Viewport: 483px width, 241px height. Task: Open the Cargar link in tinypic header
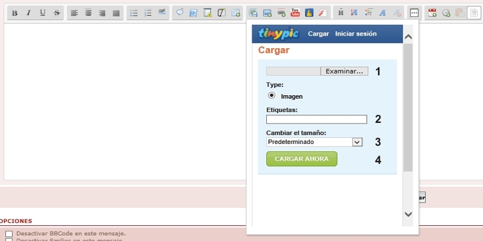318,34
